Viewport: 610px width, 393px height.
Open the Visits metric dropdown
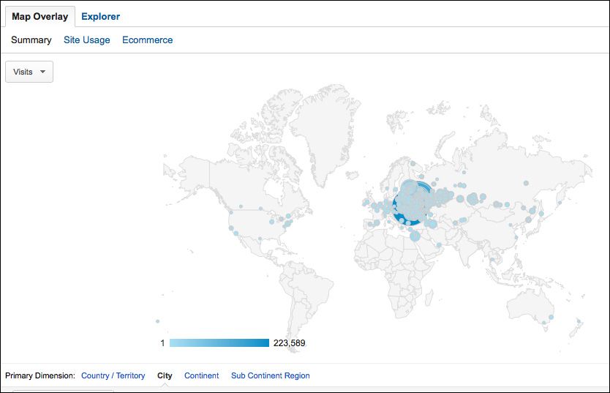29,72
